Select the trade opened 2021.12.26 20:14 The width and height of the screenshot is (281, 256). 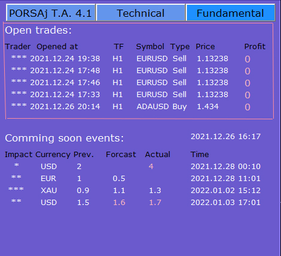[131, 107]
